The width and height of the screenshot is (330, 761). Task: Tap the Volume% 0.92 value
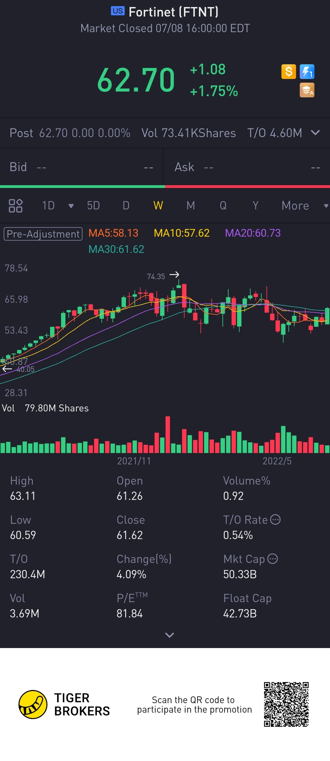233,496
